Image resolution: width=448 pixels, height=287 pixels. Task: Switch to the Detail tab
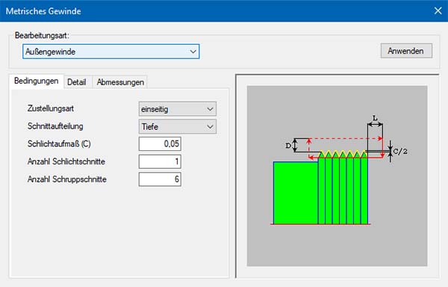coord(77,82)
